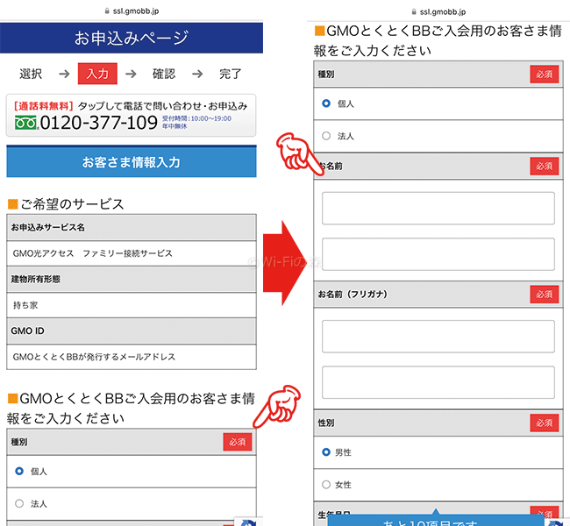Screen dimensions: 570x526
Task: Click the right ssl.gmobb.jp URL text
Action: [442, 11]
